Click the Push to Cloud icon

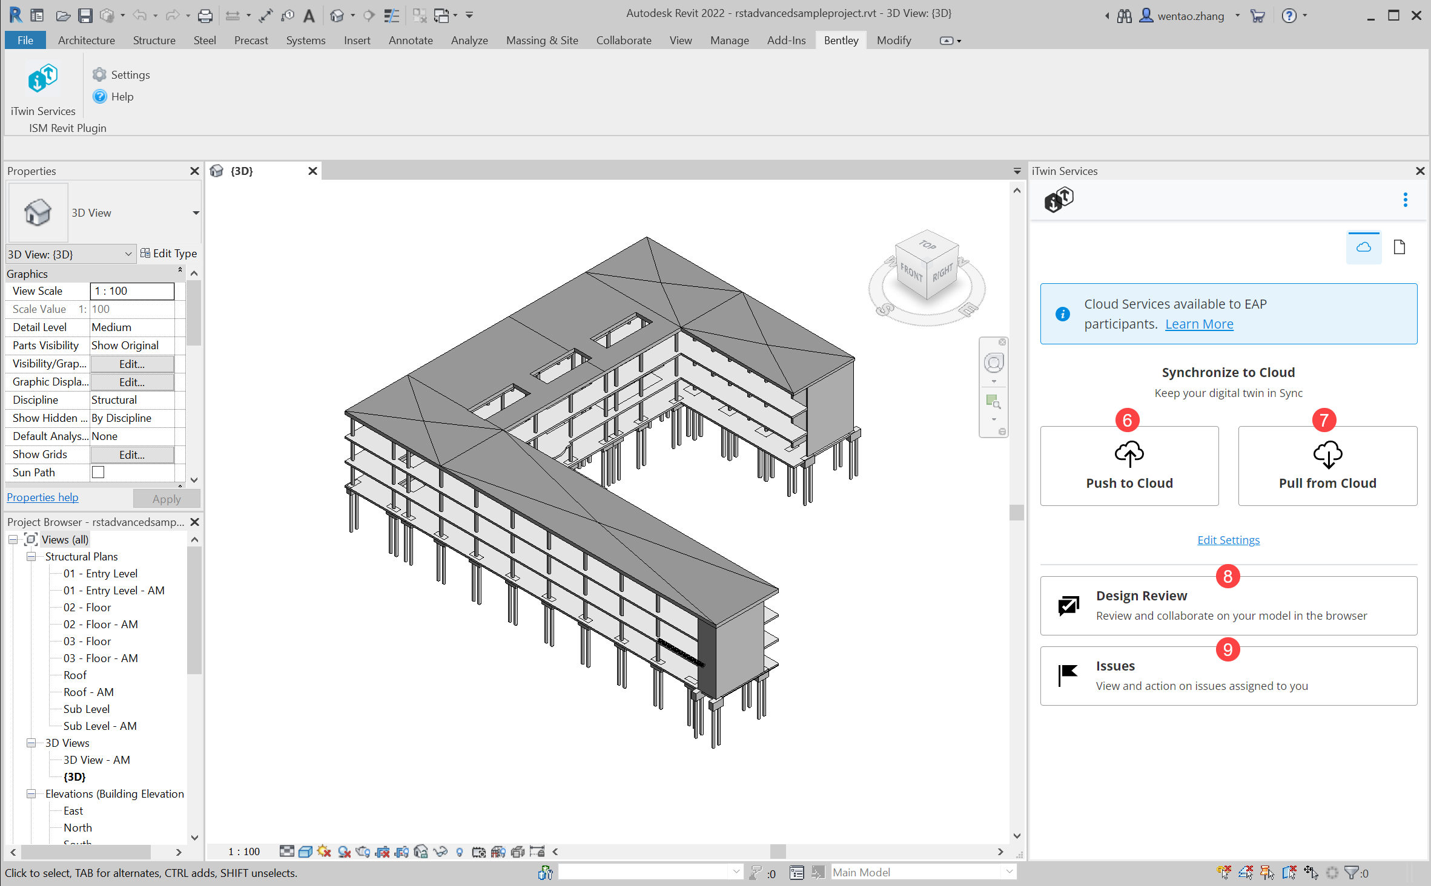1129,454
